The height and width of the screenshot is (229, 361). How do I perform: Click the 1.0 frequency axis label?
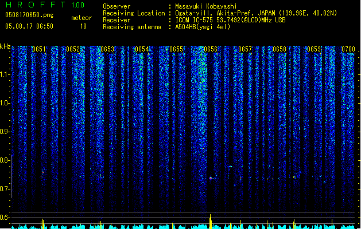(x=5, y=103)
